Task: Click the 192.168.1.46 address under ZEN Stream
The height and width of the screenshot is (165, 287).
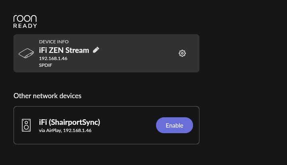Action: click(53, 58)
